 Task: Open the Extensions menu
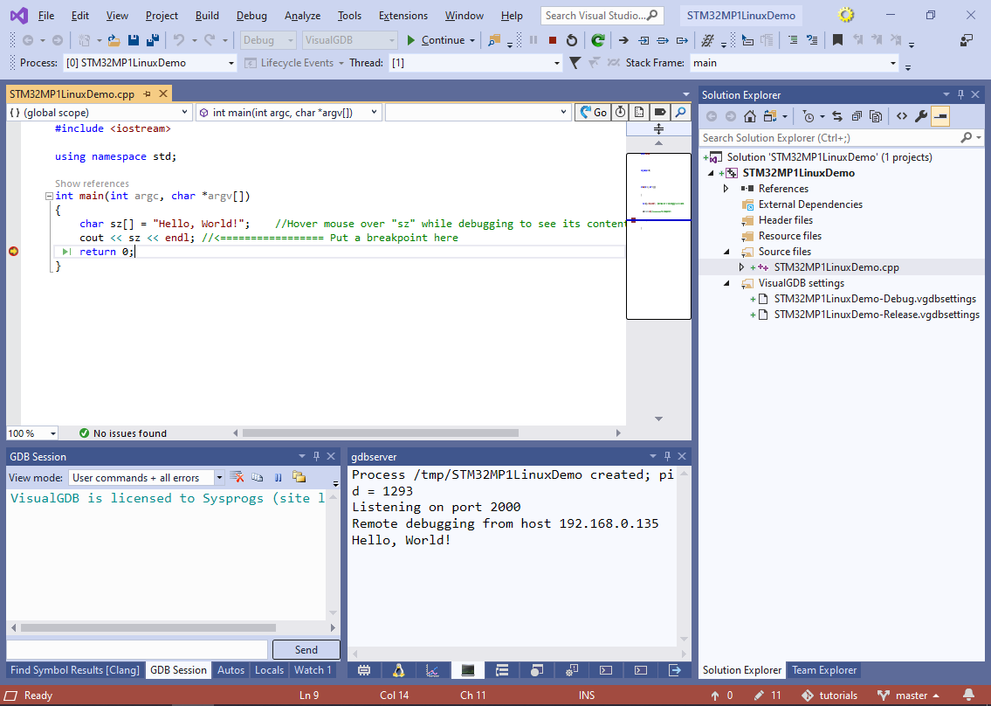[x=403, y=16]
